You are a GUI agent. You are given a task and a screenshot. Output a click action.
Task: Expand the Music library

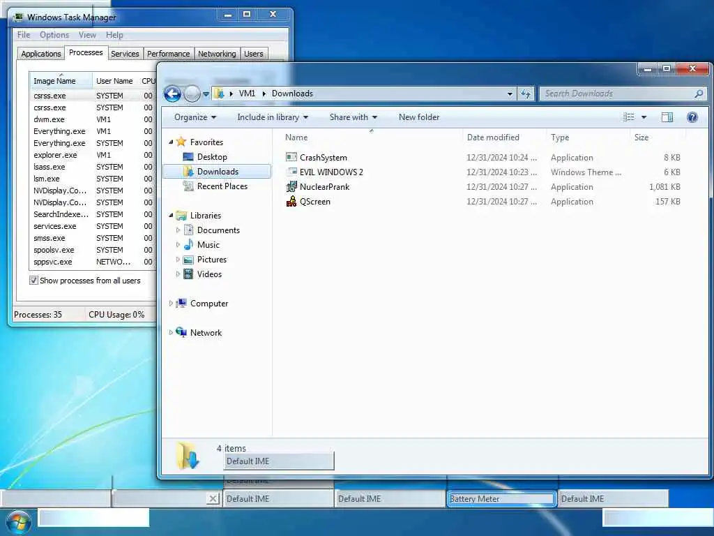[x=178, y=245]
